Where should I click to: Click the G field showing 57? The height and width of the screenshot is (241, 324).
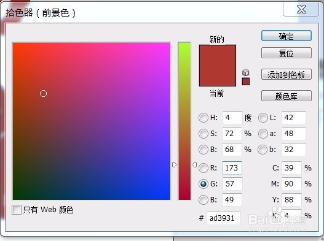point(232,184)
